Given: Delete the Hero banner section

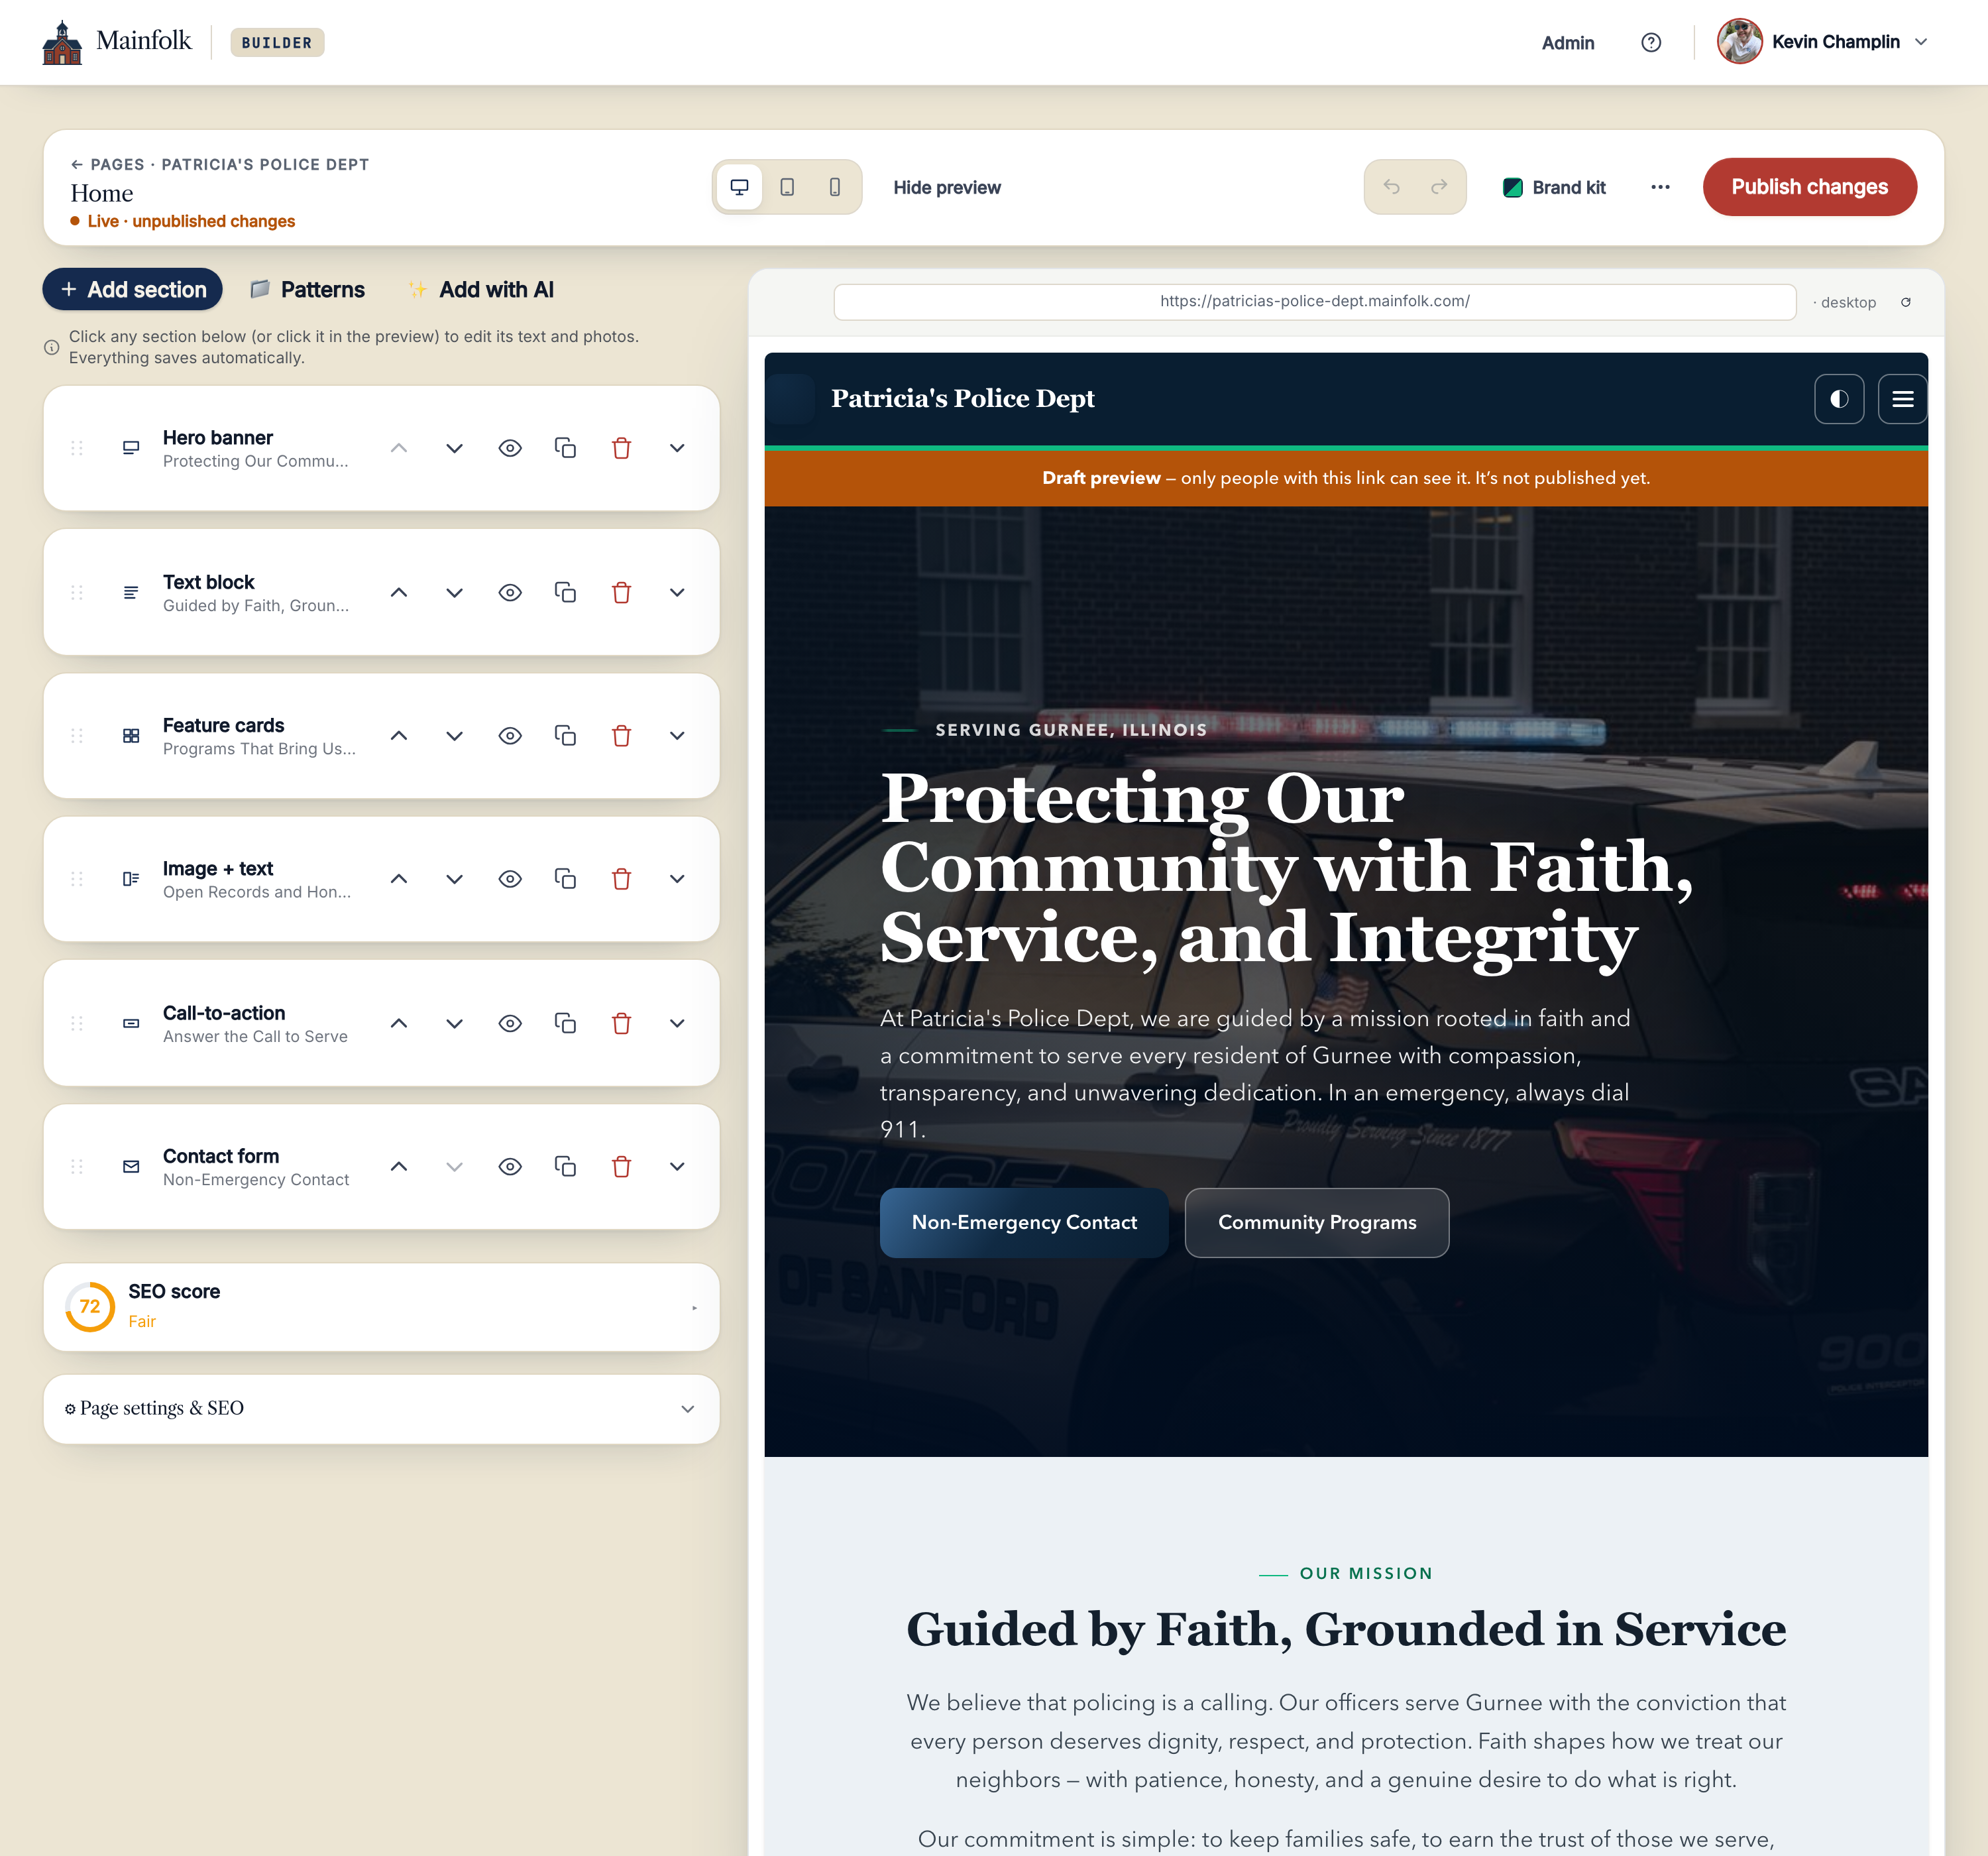Looking at the screenshot, I should click(x=621, y=448).
